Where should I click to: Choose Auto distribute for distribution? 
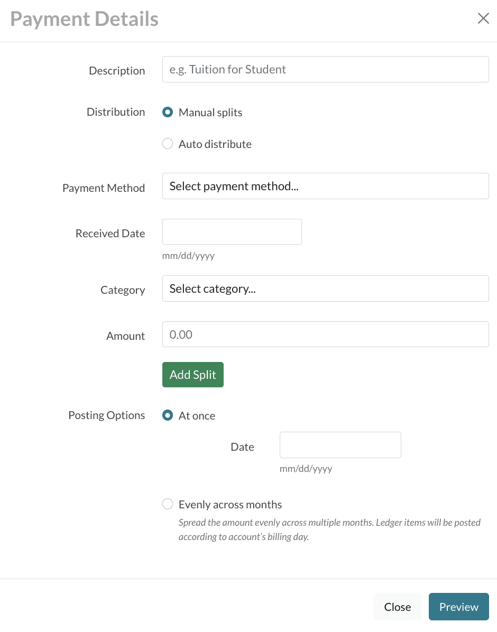tap(168, 144)
